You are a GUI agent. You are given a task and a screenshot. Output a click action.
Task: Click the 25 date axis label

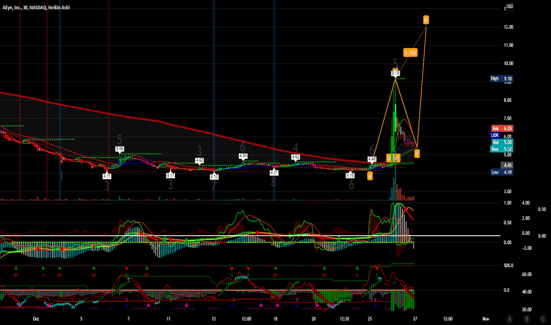pos(370,319)
